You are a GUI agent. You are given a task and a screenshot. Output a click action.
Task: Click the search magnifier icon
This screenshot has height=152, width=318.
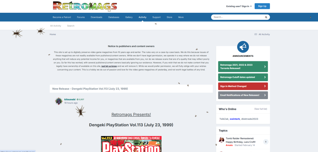pos(266,17)
